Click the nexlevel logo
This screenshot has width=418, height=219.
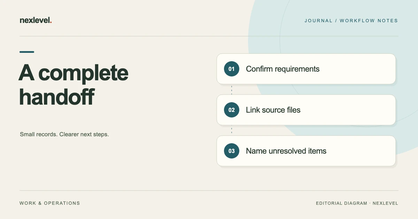pos(36,21)
